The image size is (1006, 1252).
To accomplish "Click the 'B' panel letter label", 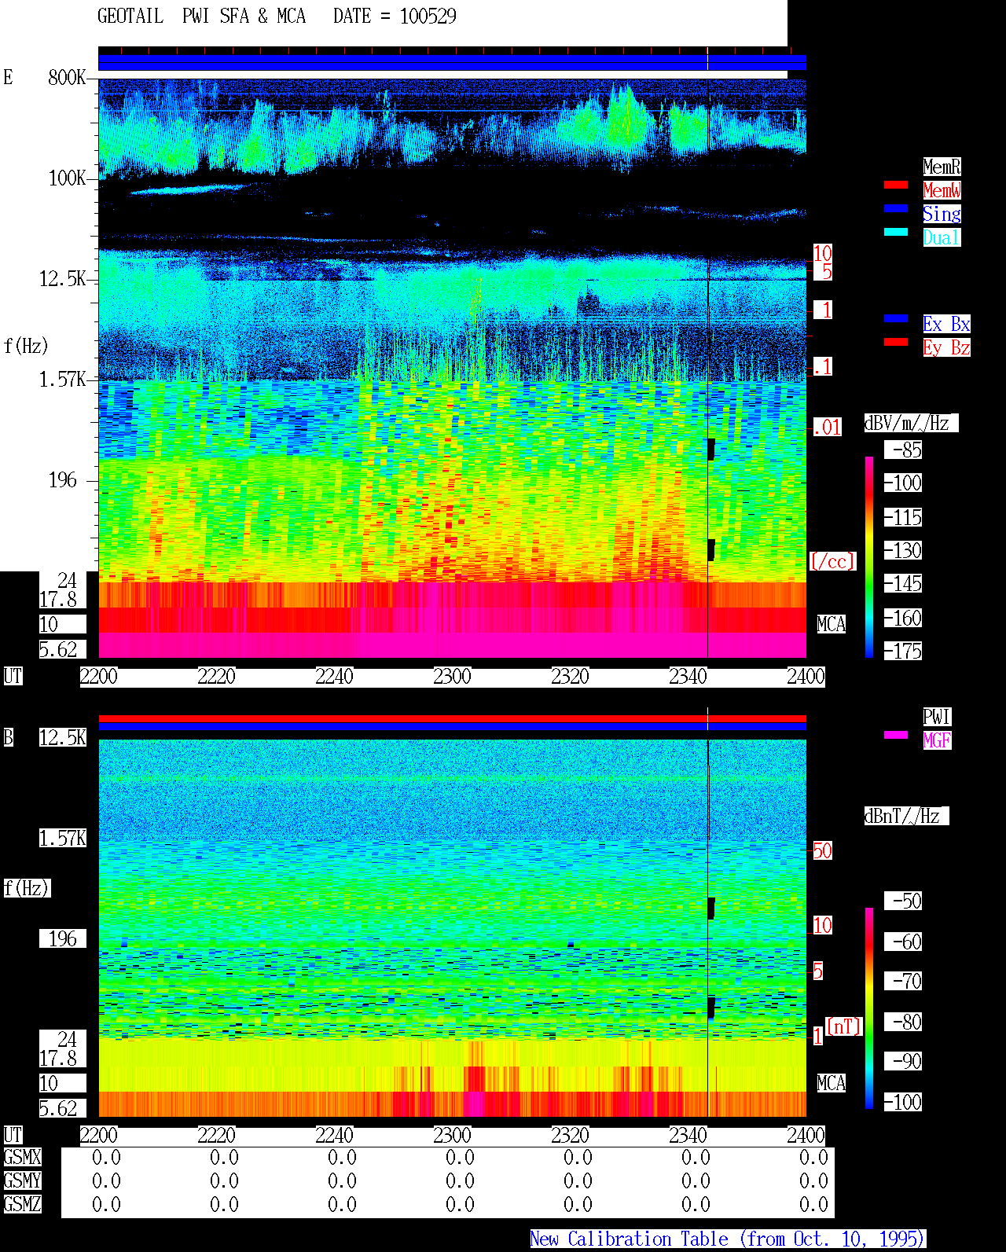I will [9, 738].
